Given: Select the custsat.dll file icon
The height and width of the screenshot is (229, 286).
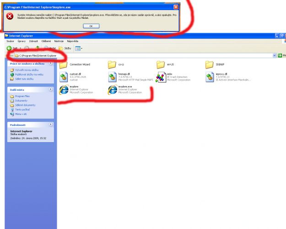Looking at the screenshot, I should coord(64,77).
